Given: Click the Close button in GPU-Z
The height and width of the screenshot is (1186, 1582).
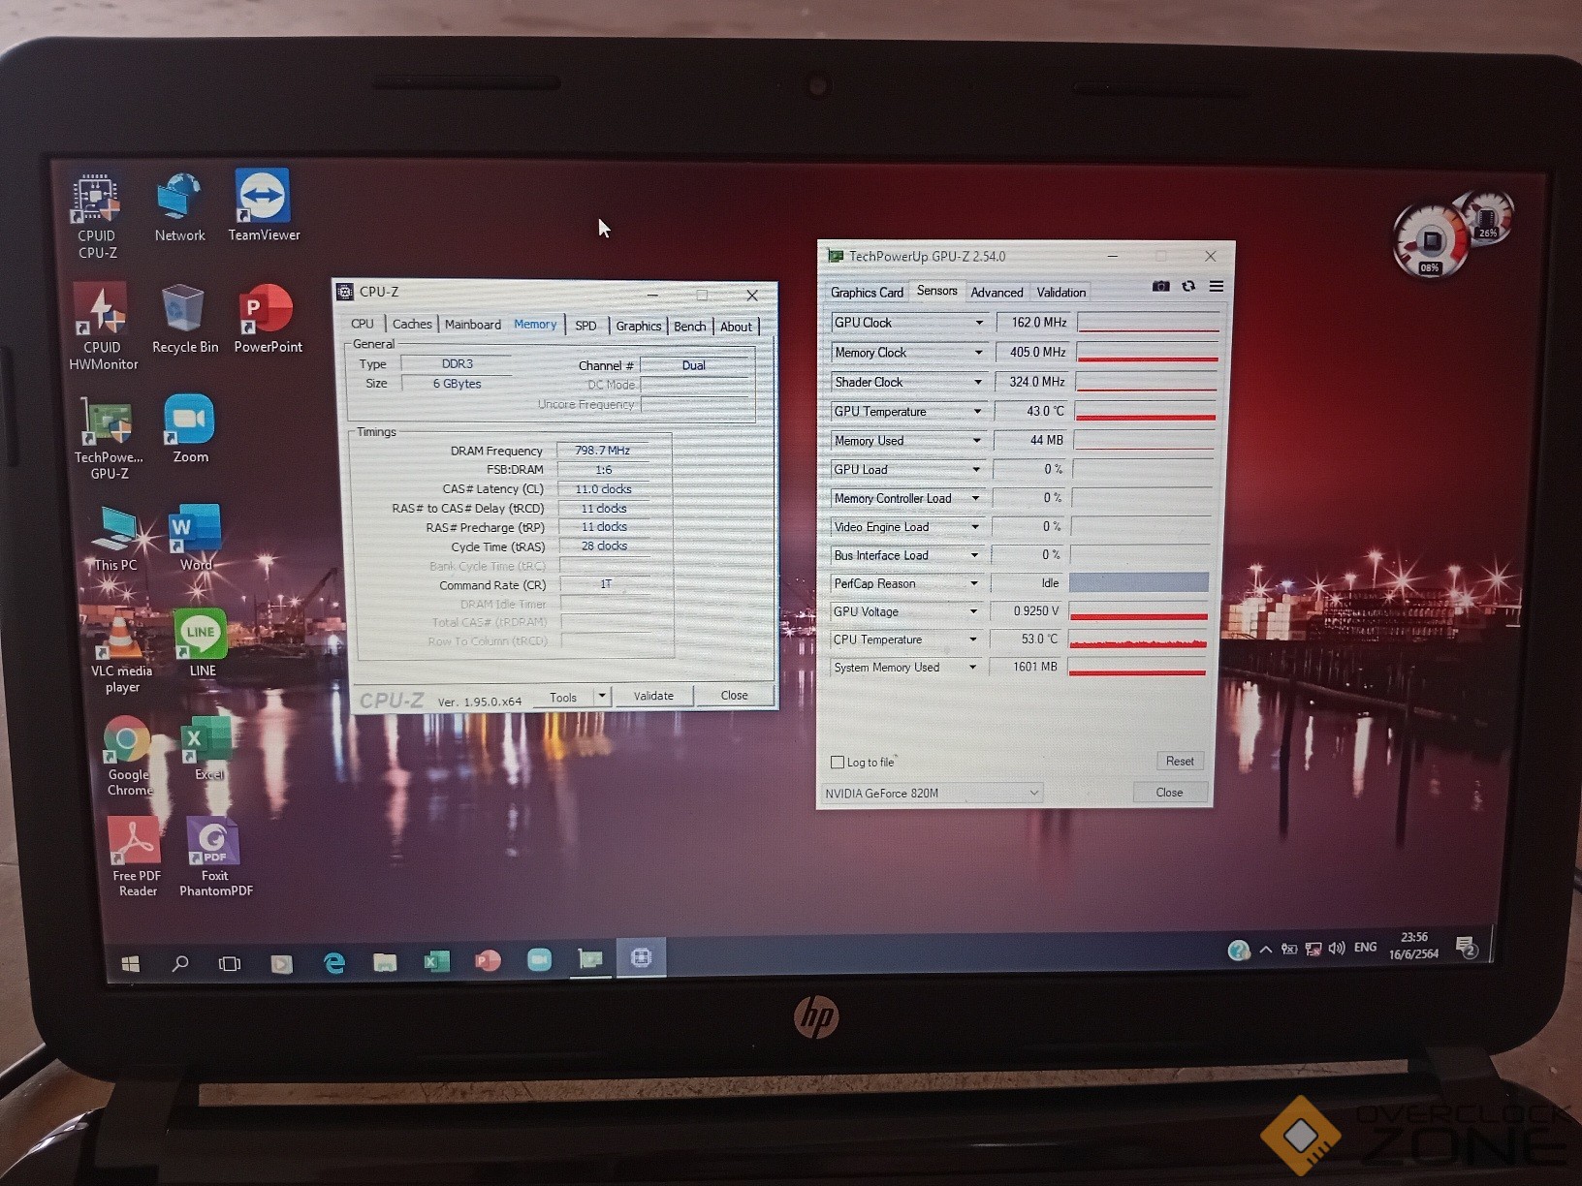Looking at the screenshot, I should pyautogui.click(x=1169, y=792).
